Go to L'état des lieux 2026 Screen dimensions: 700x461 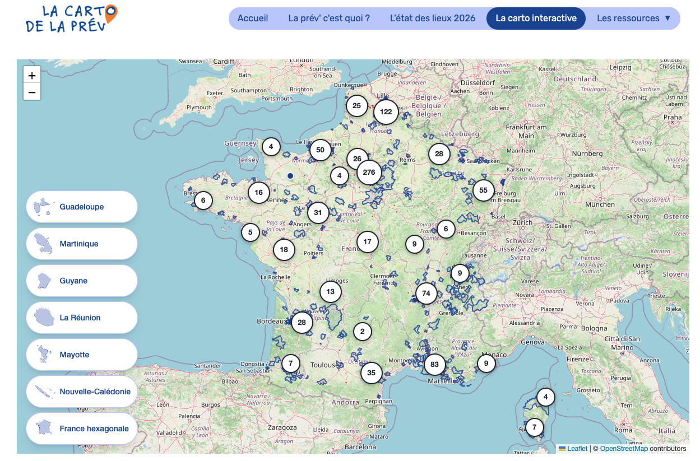(433, 18)
